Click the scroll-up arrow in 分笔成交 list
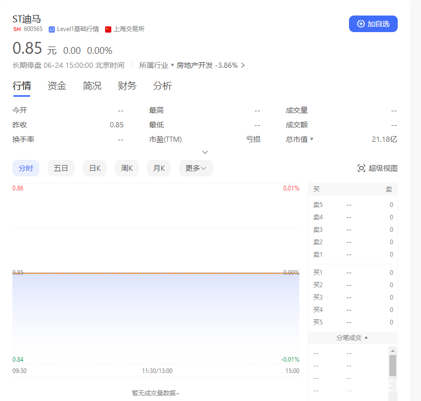 click(x=393, y=351)
